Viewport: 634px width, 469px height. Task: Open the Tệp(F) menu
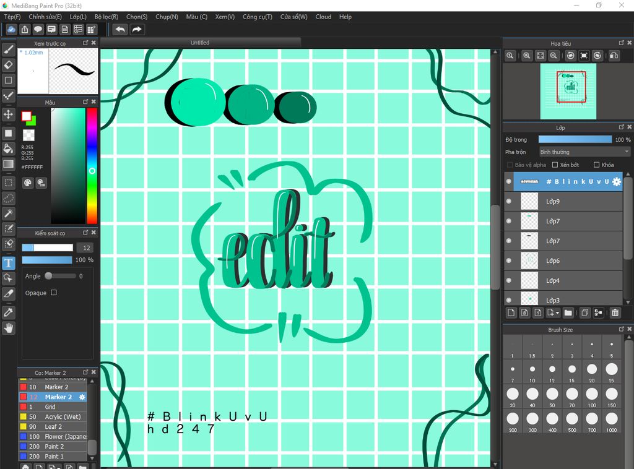(12, 17)
